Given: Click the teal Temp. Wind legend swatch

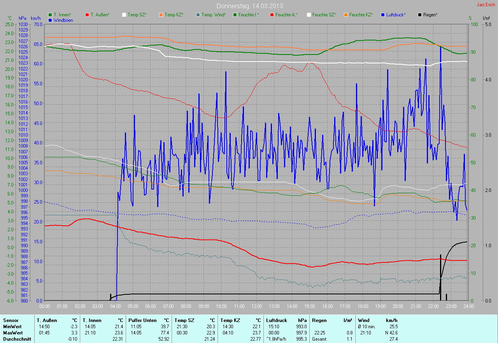Looking at the screenshot, I should pyautogui.click(x=198, y=15).
